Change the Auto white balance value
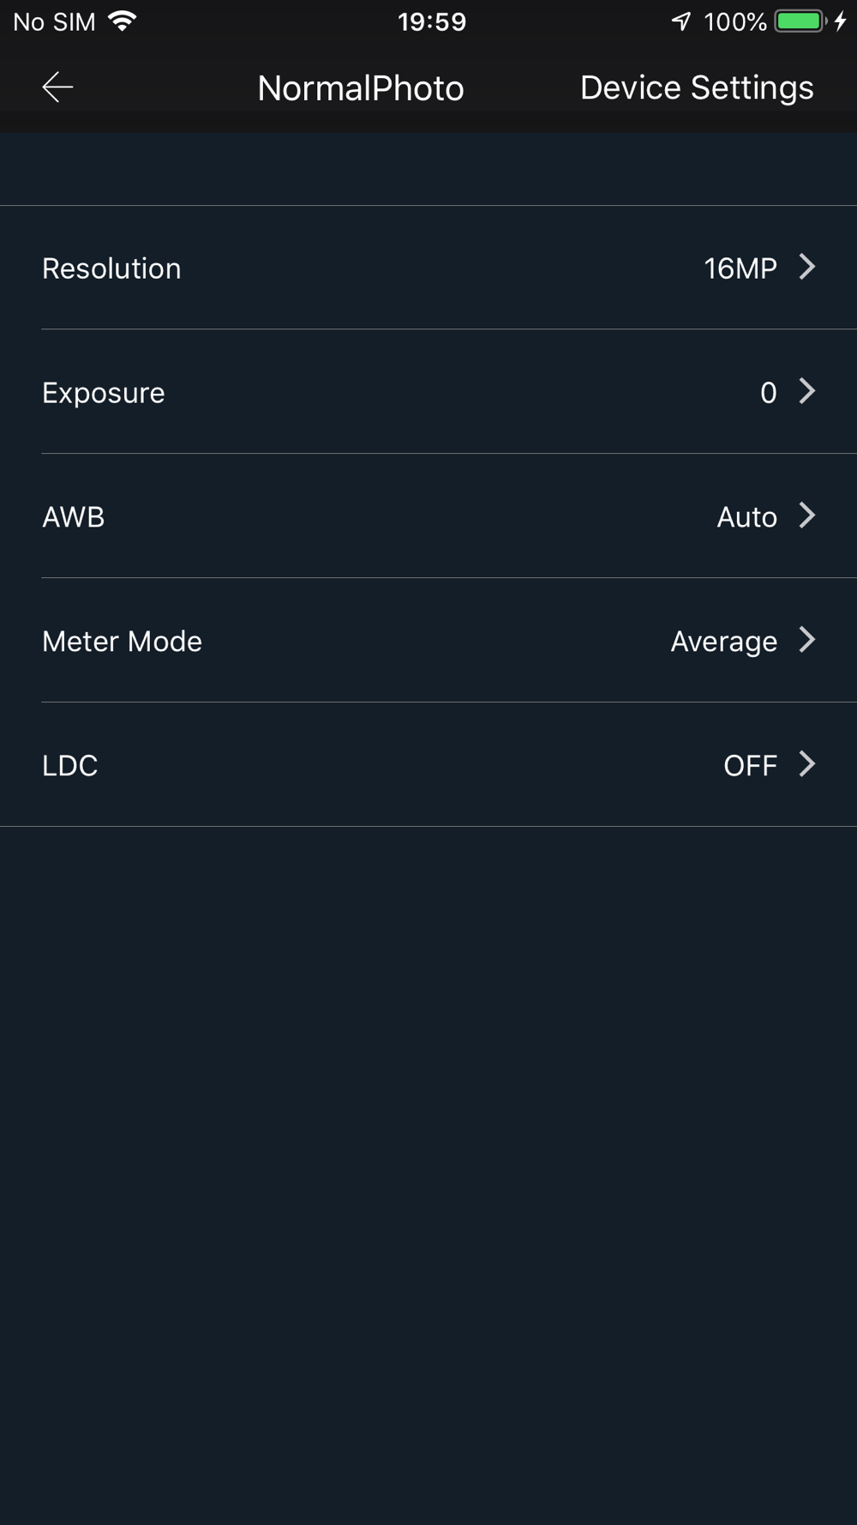The width and height of the screenshot is (857, 1525). click(x=746, y=517)
